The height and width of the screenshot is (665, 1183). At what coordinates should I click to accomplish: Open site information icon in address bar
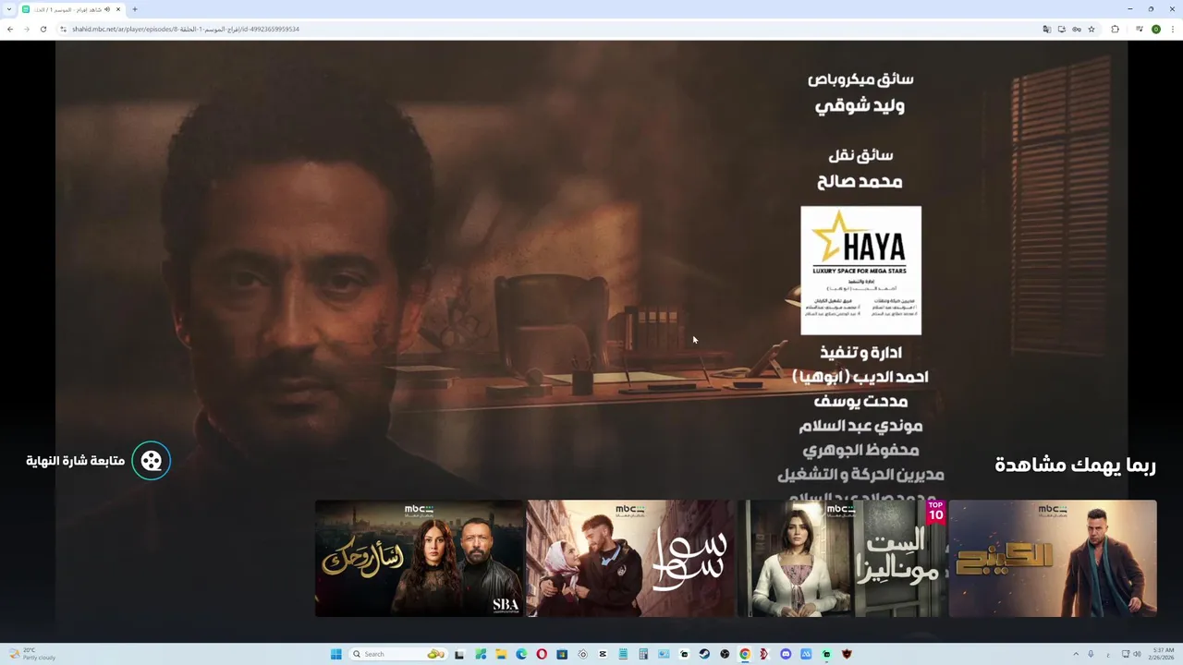(64, 29)
